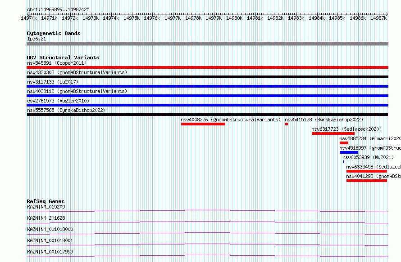This screenshot has width=401, height=262.
Task: Select the small nsv5415128 red marker
Action: 287,124
